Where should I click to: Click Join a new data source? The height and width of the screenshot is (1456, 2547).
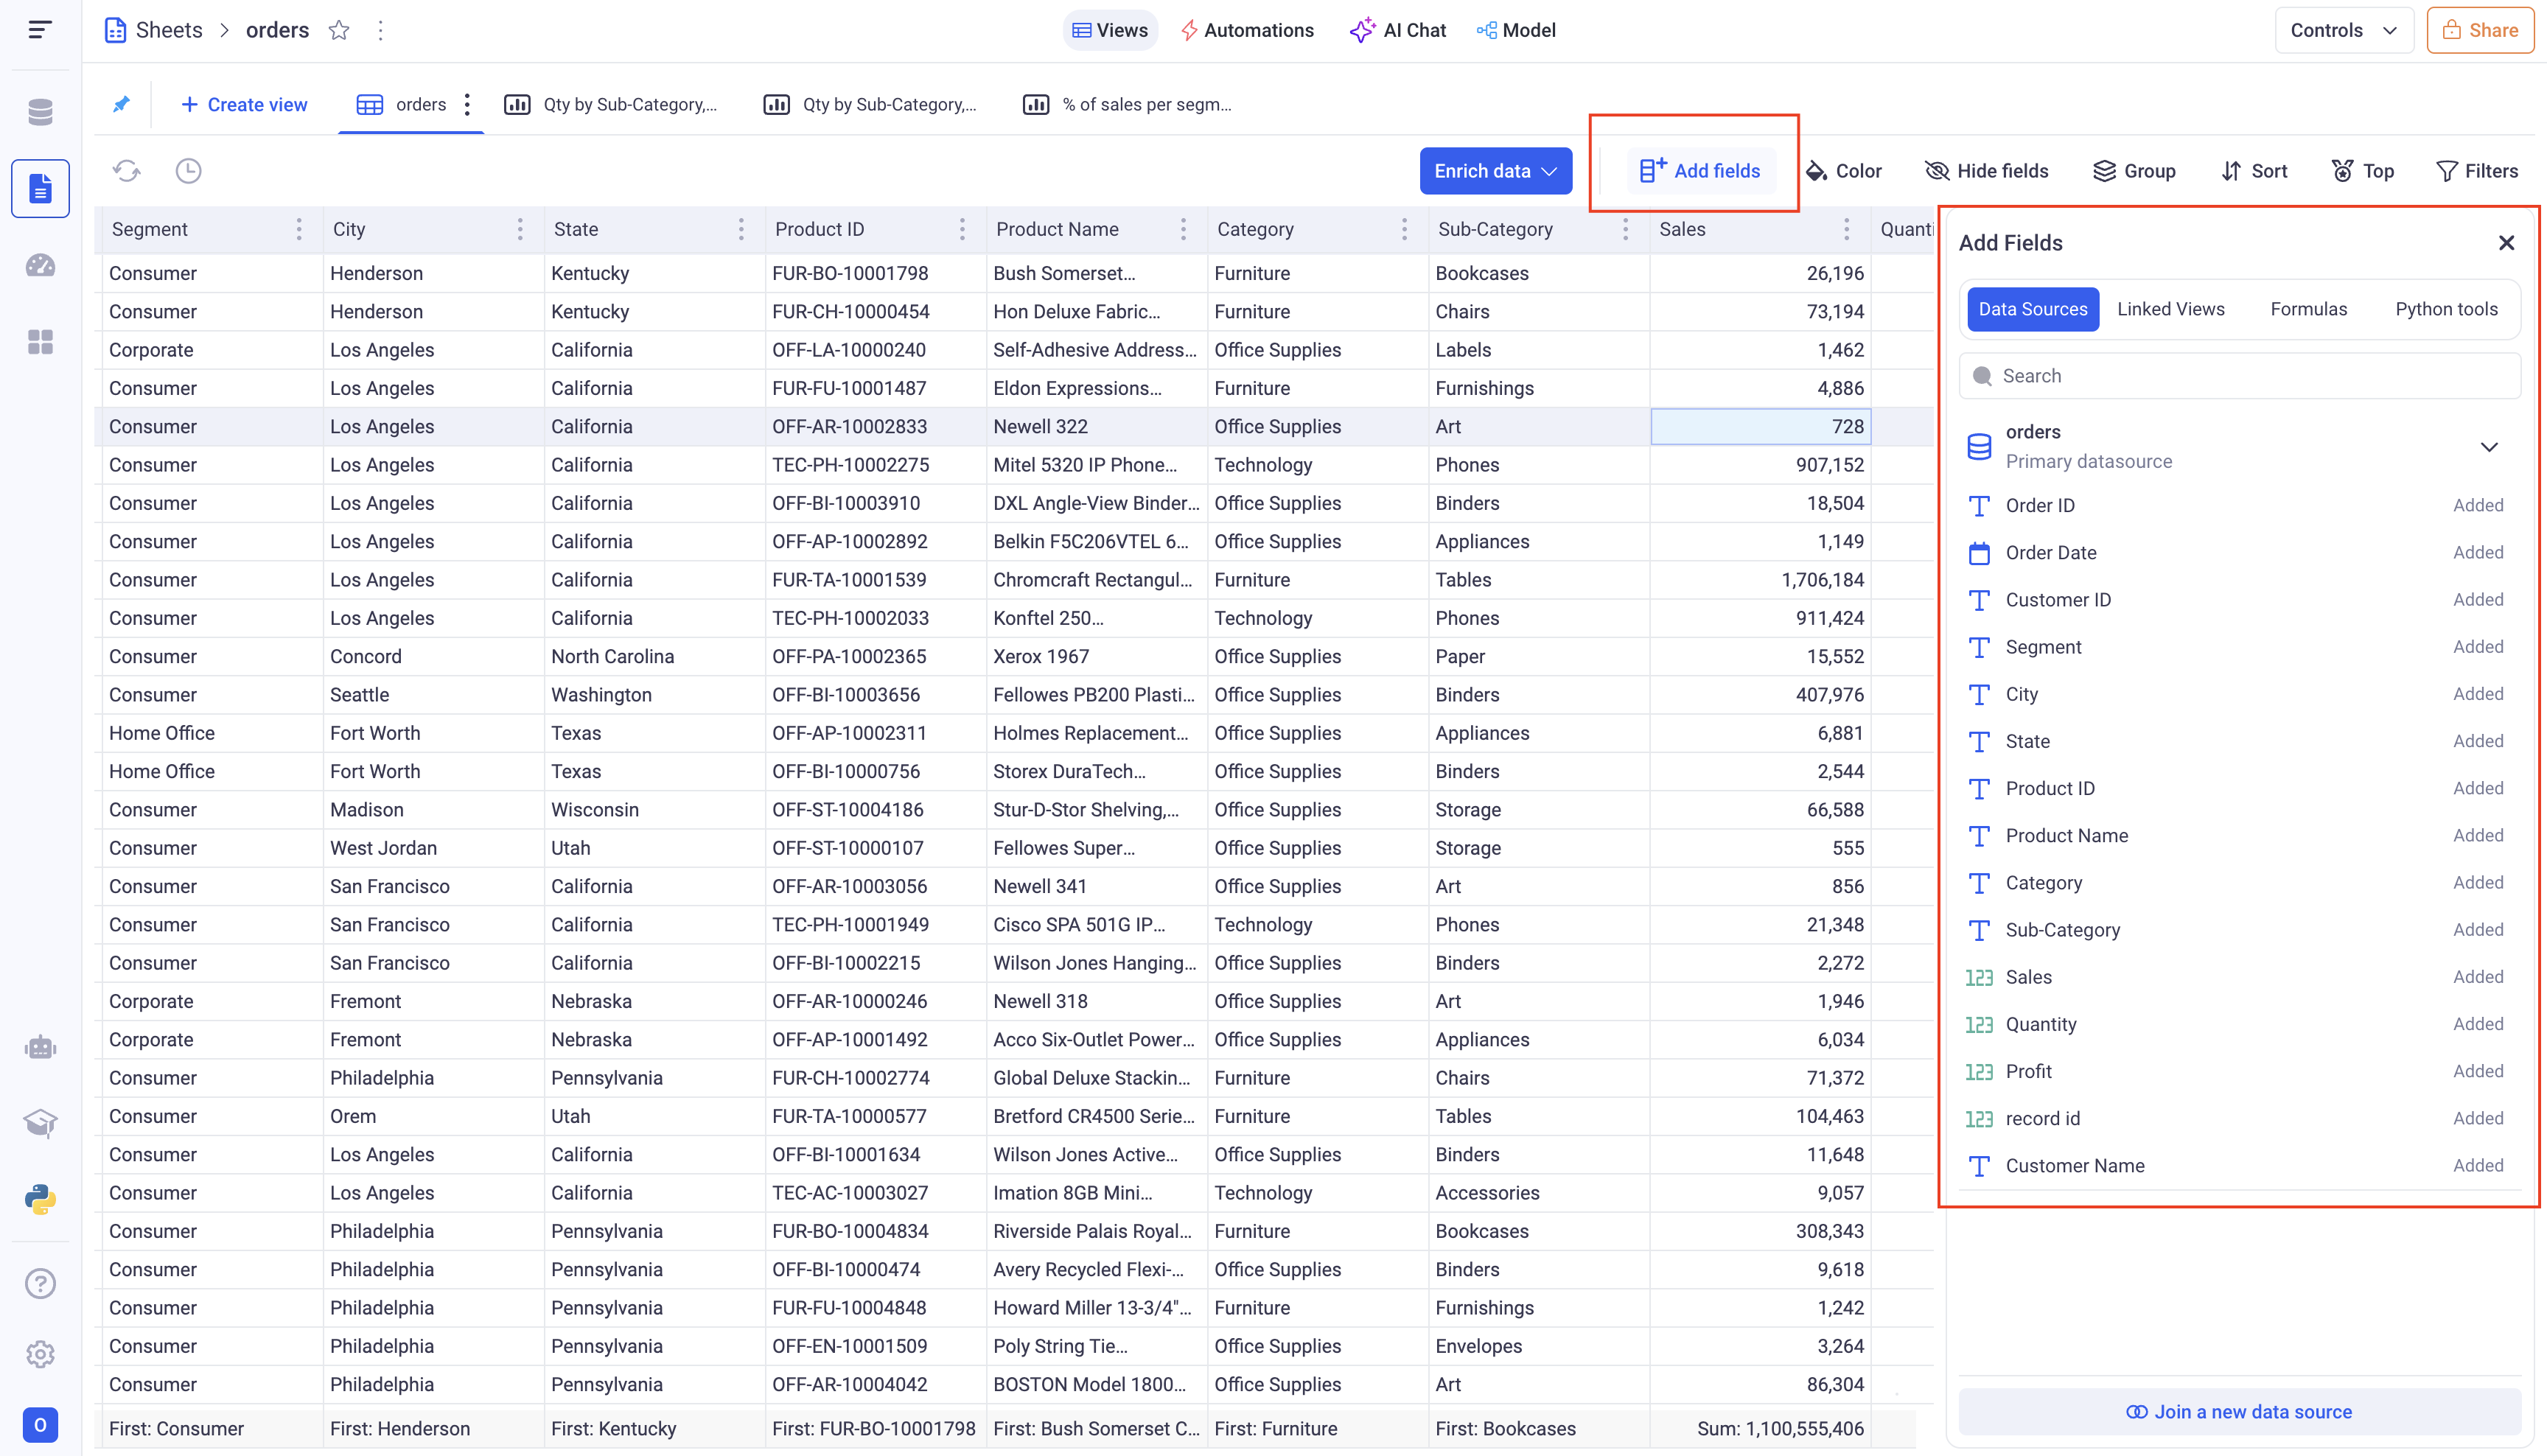coord(2239,1411)
